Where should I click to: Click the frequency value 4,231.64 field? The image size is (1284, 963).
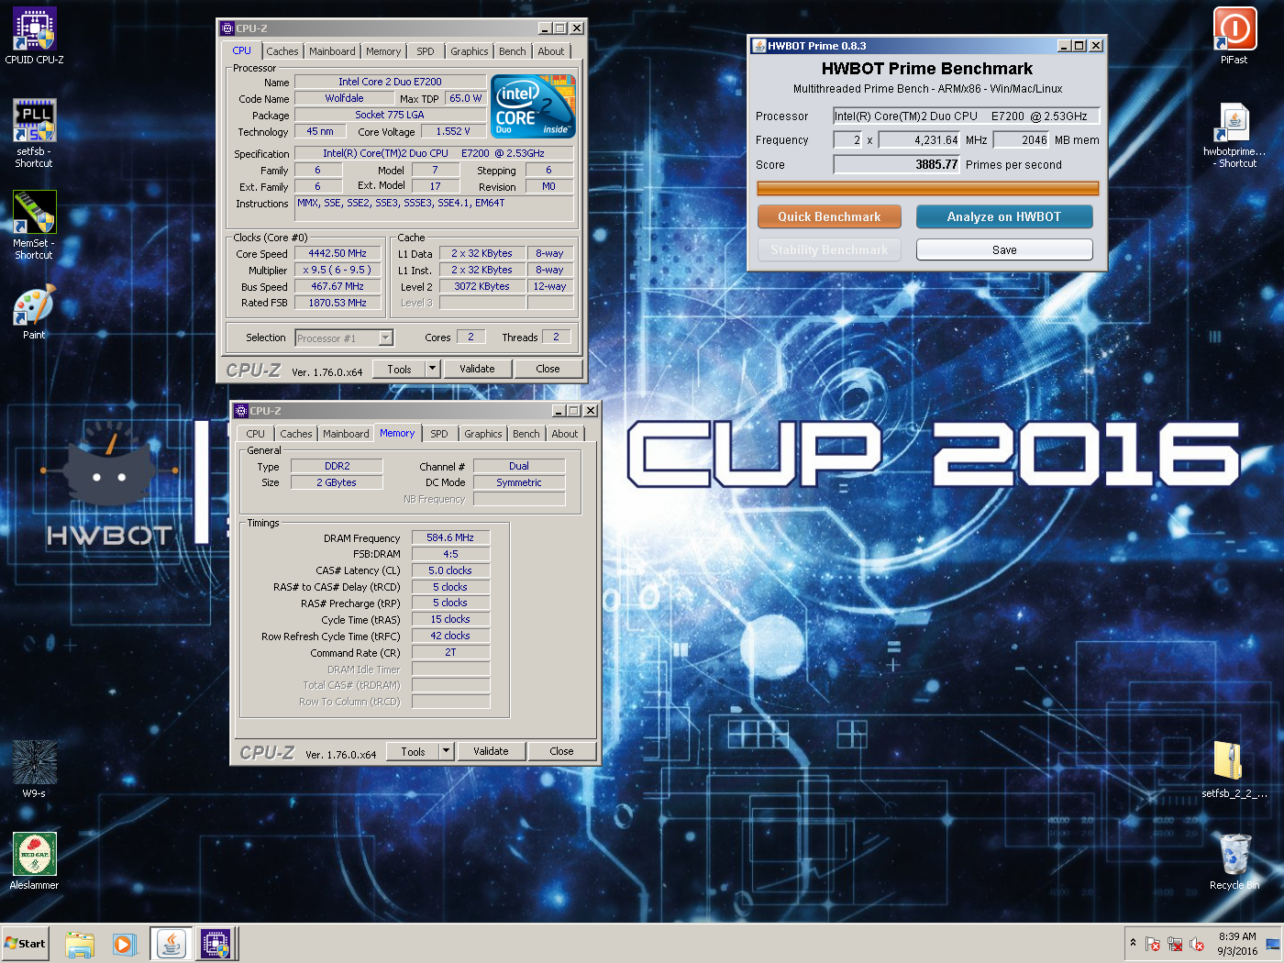pyautogui.click(x=919, y=139)
